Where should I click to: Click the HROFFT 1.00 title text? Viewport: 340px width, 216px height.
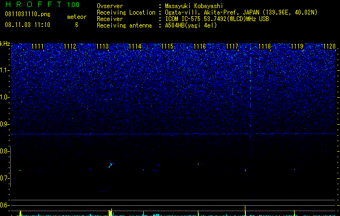pyautogui.click(x=43, y=4)
